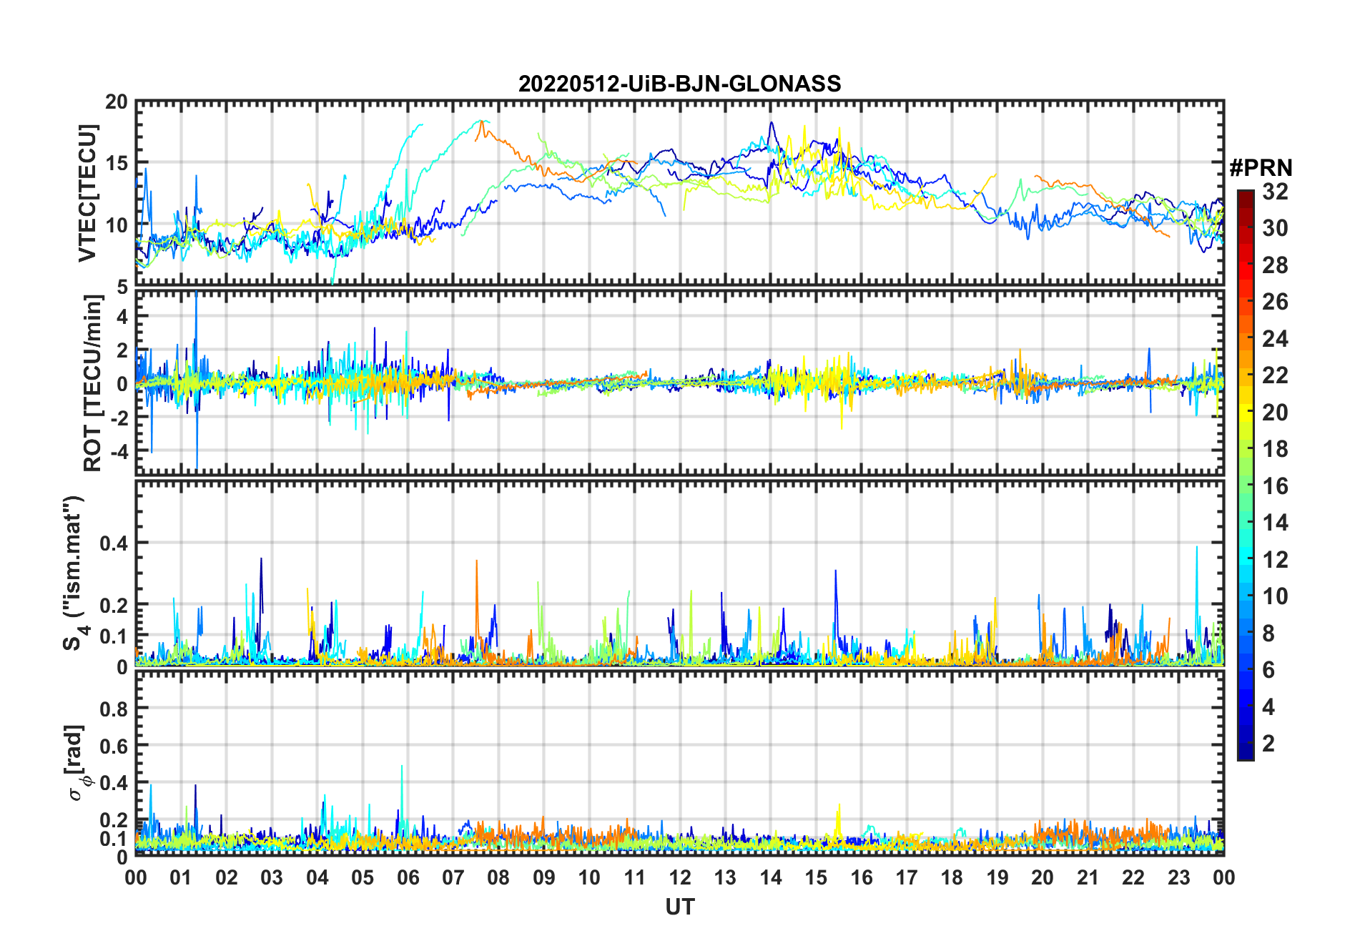The width and height of the screenshot is (1360, 951).
Task: Select x-axis tick label 15
Action: click(816, 877)
